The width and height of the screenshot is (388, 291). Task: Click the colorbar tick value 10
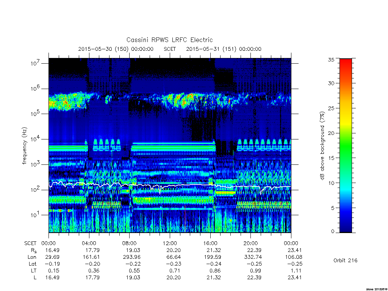(x=331, y=183)
